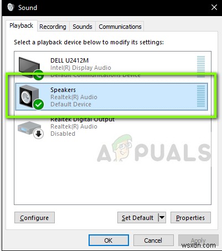Select the Playback tab
Screen dimensions: 222x251
22,25
